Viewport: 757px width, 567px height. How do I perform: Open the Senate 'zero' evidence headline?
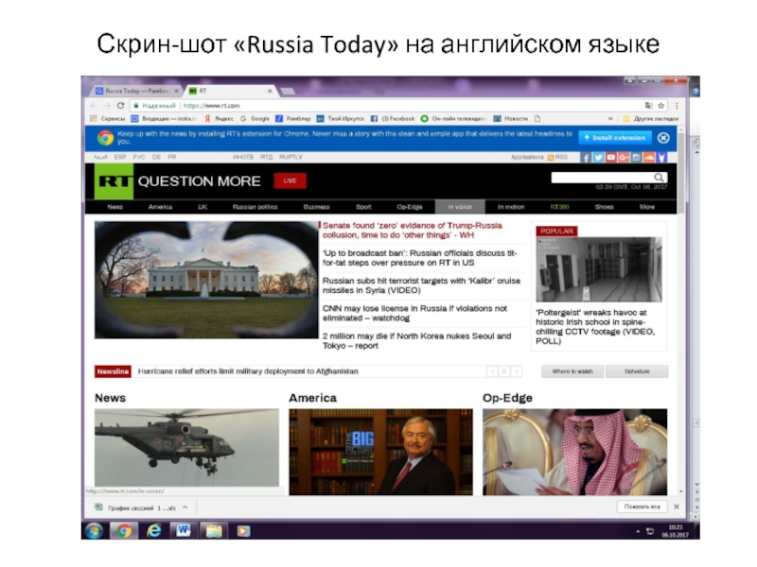pos(413,231)
